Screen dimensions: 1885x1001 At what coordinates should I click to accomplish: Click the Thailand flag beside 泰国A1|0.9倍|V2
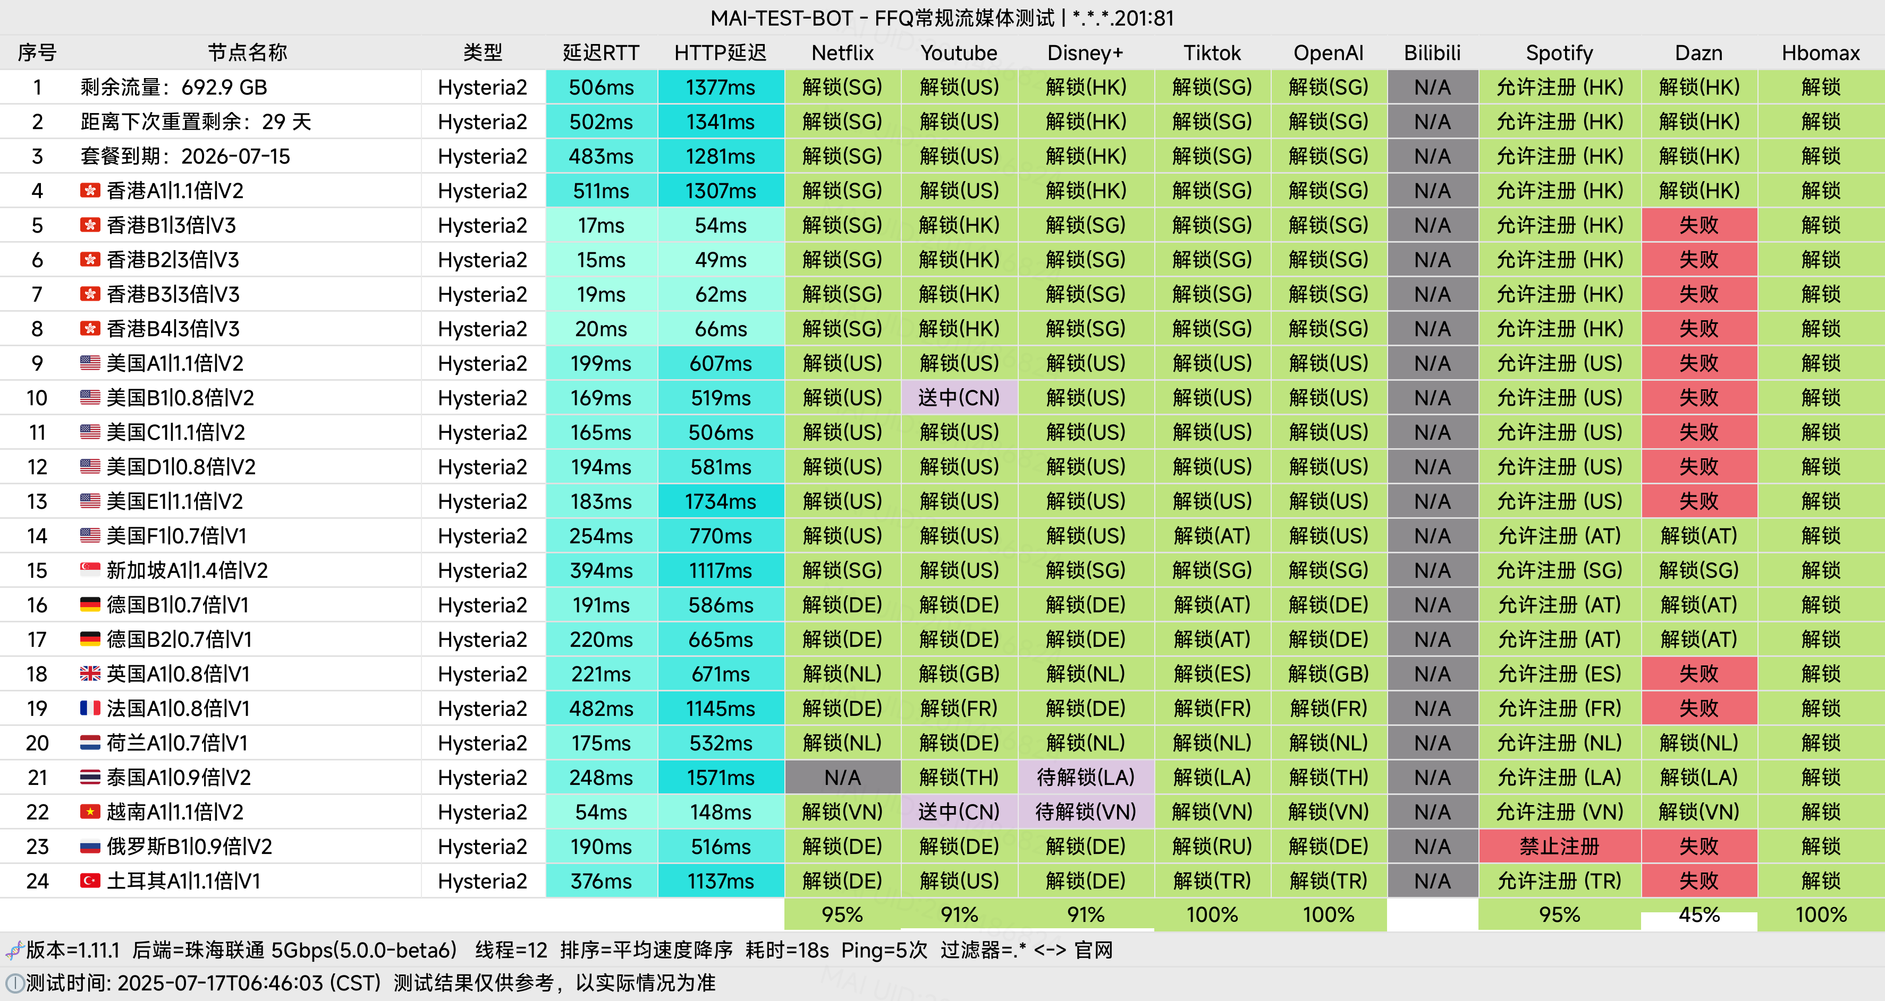tap(90, 777)
